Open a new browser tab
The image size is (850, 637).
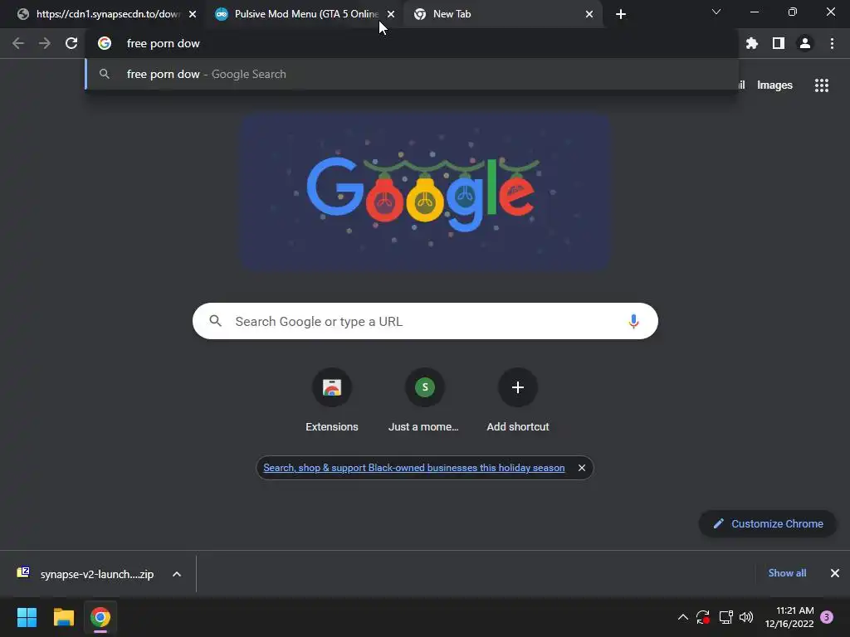point(621,14)
